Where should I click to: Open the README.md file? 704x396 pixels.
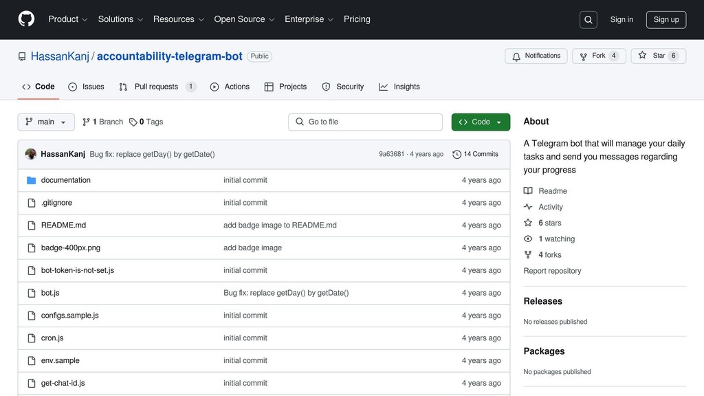click(x=63, y=225)
